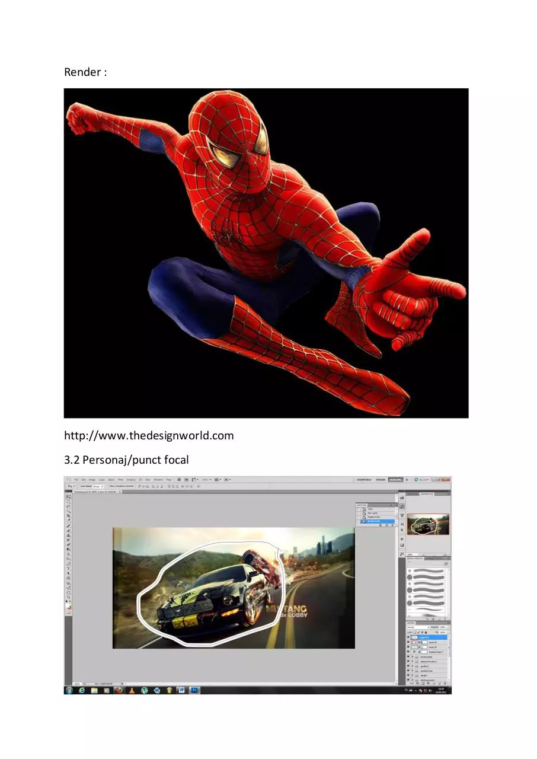This screenshot has width=537, height=759.
Task: Open Firefox from the Windows taskbar
Action: click(119, 690)
